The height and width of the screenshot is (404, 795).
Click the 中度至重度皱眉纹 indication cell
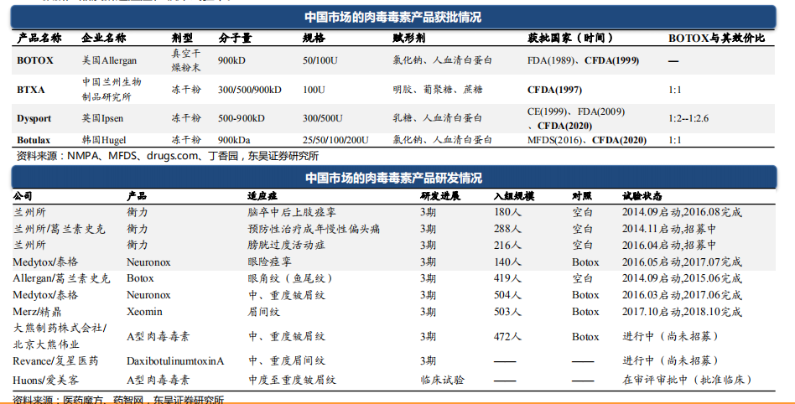coord(292,380)
